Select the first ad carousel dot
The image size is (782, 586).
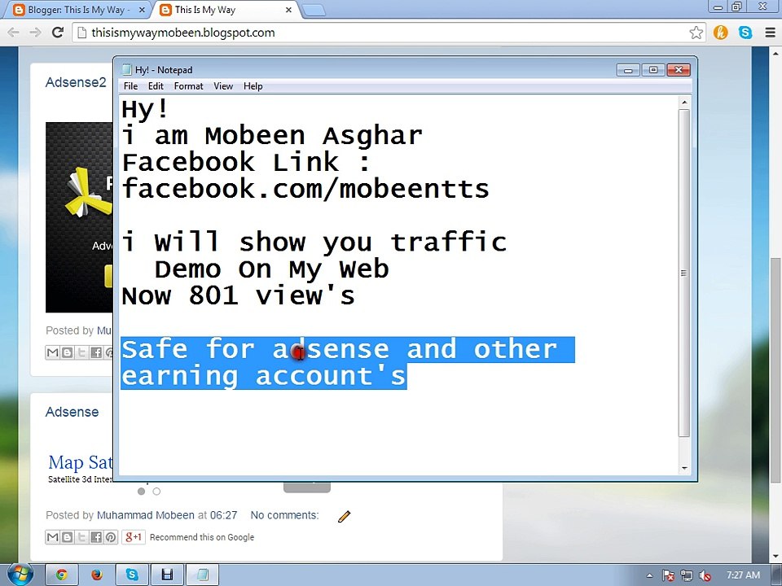tap(141, 492)
